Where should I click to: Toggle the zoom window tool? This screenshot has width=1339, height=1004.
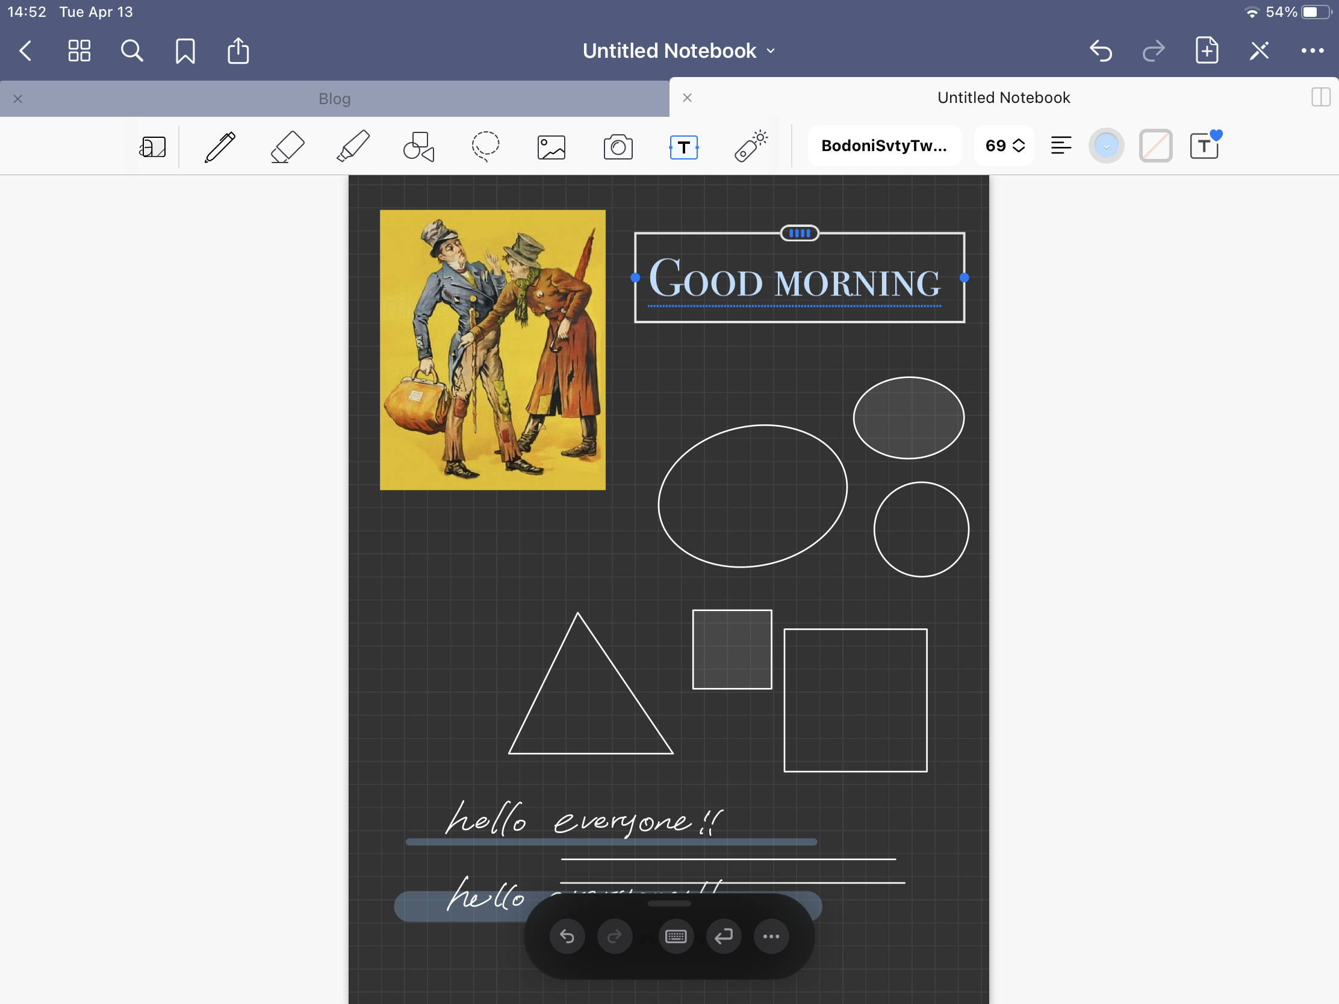pyautogui.click(x=152, y=146)
